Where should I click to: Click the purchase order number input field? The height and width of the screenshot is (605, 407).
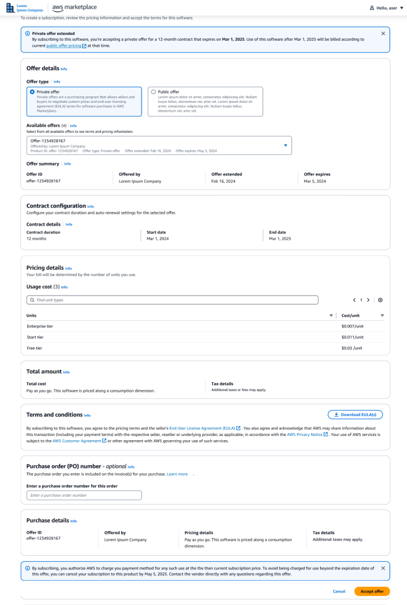(83, 495)
